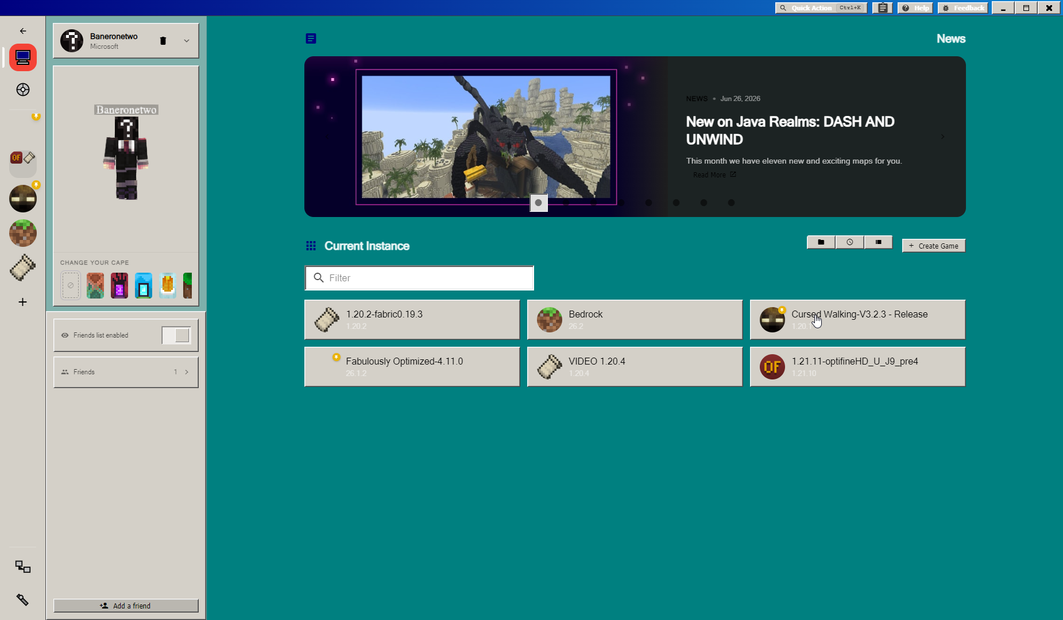Image resolution: width=1063 pixels, height=620 pixels.
Task: Click the Cursed Walking-V3.2.3 - Release name
Action: coord(859,314)
